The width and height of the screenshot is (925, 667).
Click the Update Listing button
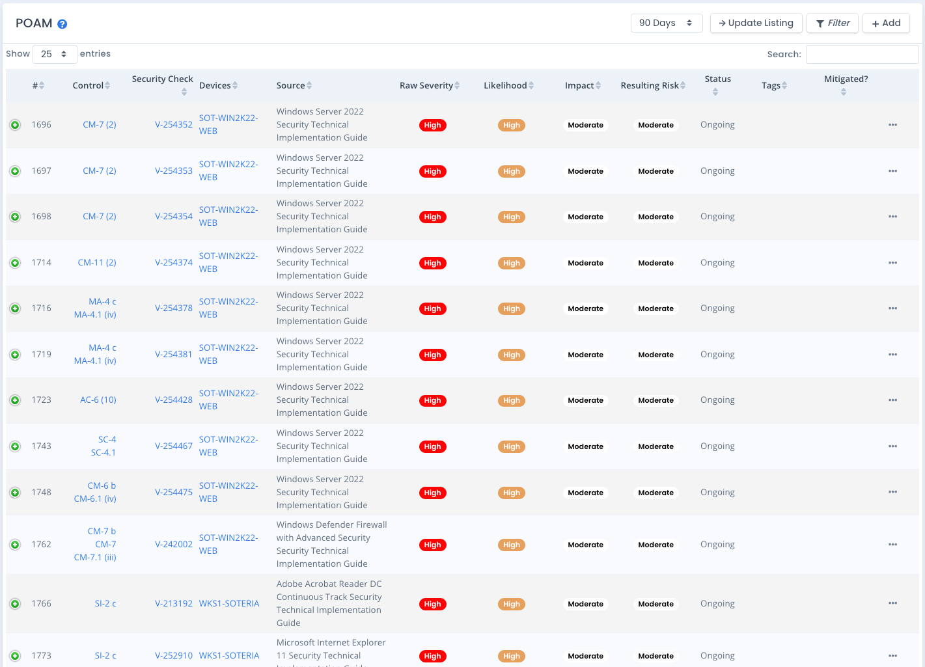[756, 23]
